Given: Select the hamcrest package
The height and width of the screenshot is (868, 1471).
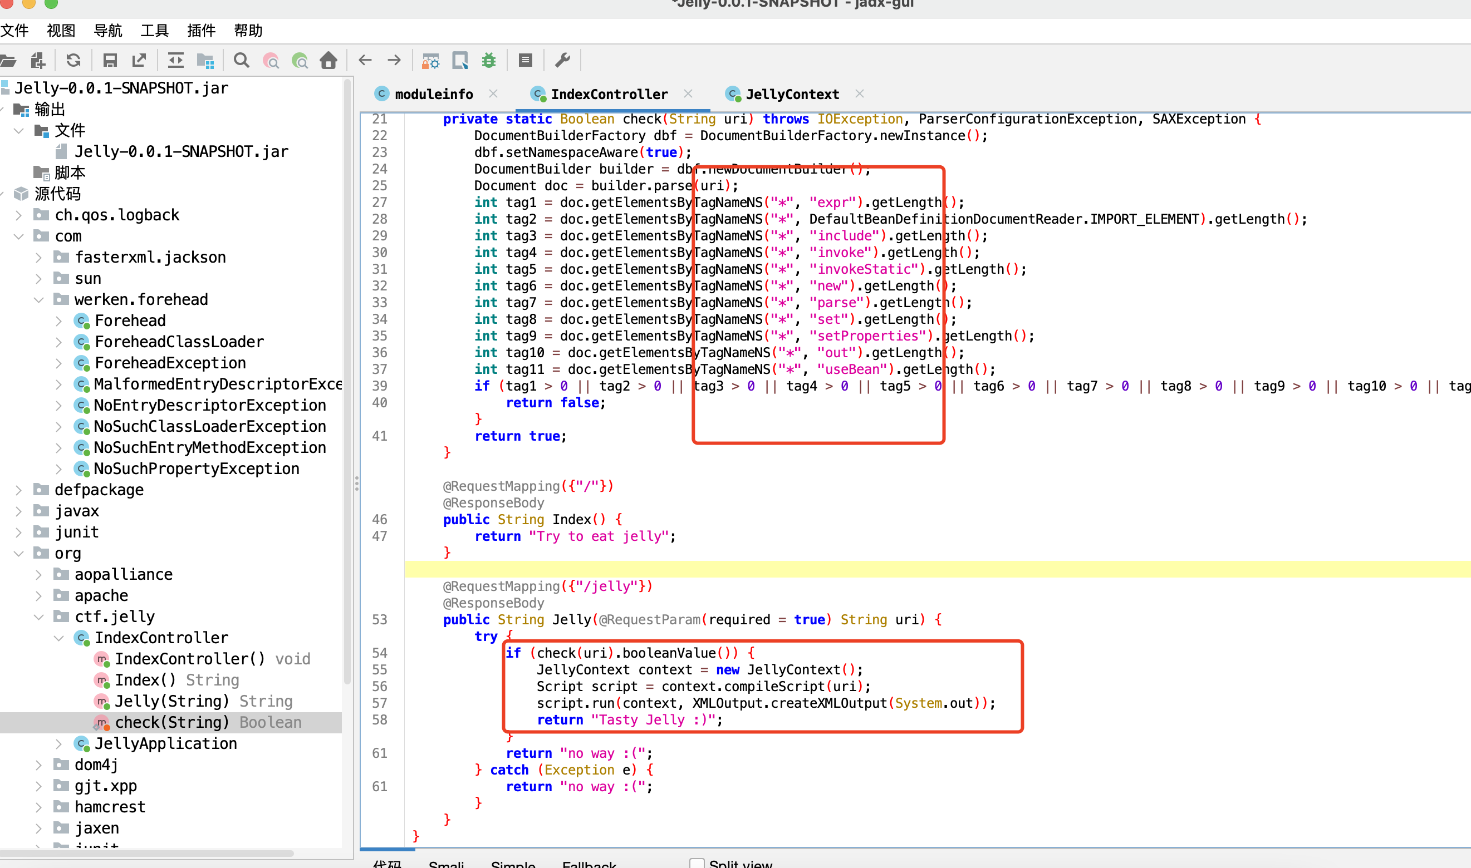Looking at the screenshot, I should pyautogui.click(x=110, y=807).
